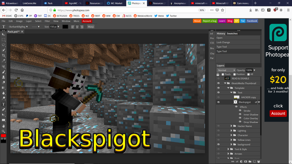This screenshot has height=164, width=292.
Task: Open the font size dropdown arrow
Action: tap(58, 27)
